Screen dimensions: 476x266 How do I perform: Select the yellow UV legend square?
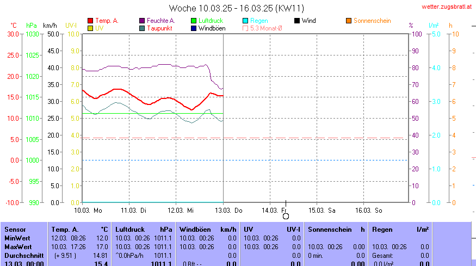90,28
